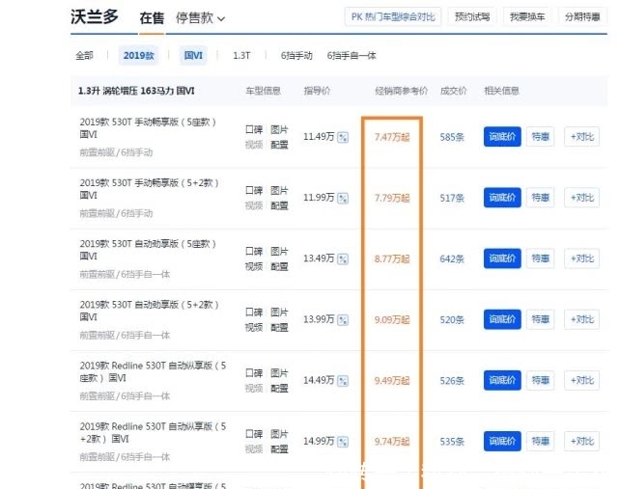Open 配置 link in 13.99万 row
This screenshot has height=489, width=619.
(x=279, y=327)
